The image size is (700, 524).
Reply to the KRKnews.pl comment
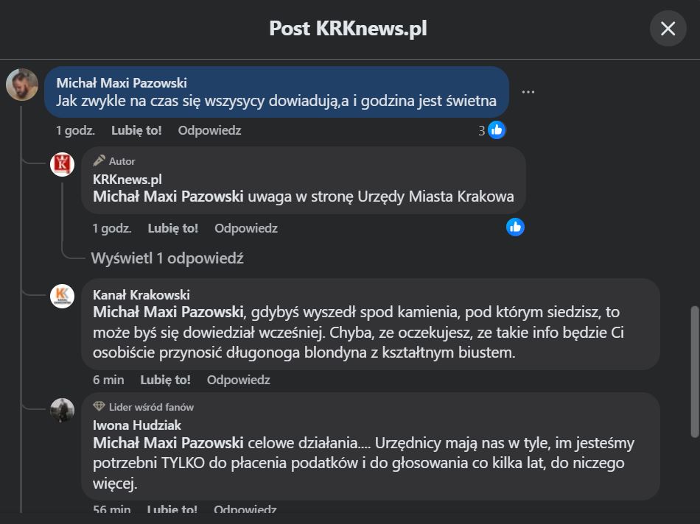pyautogui.click(x=246, y=228)
